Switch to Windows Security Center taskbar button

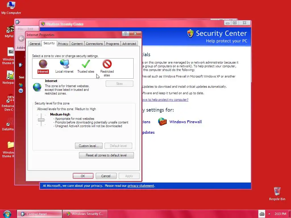(85, 214)
